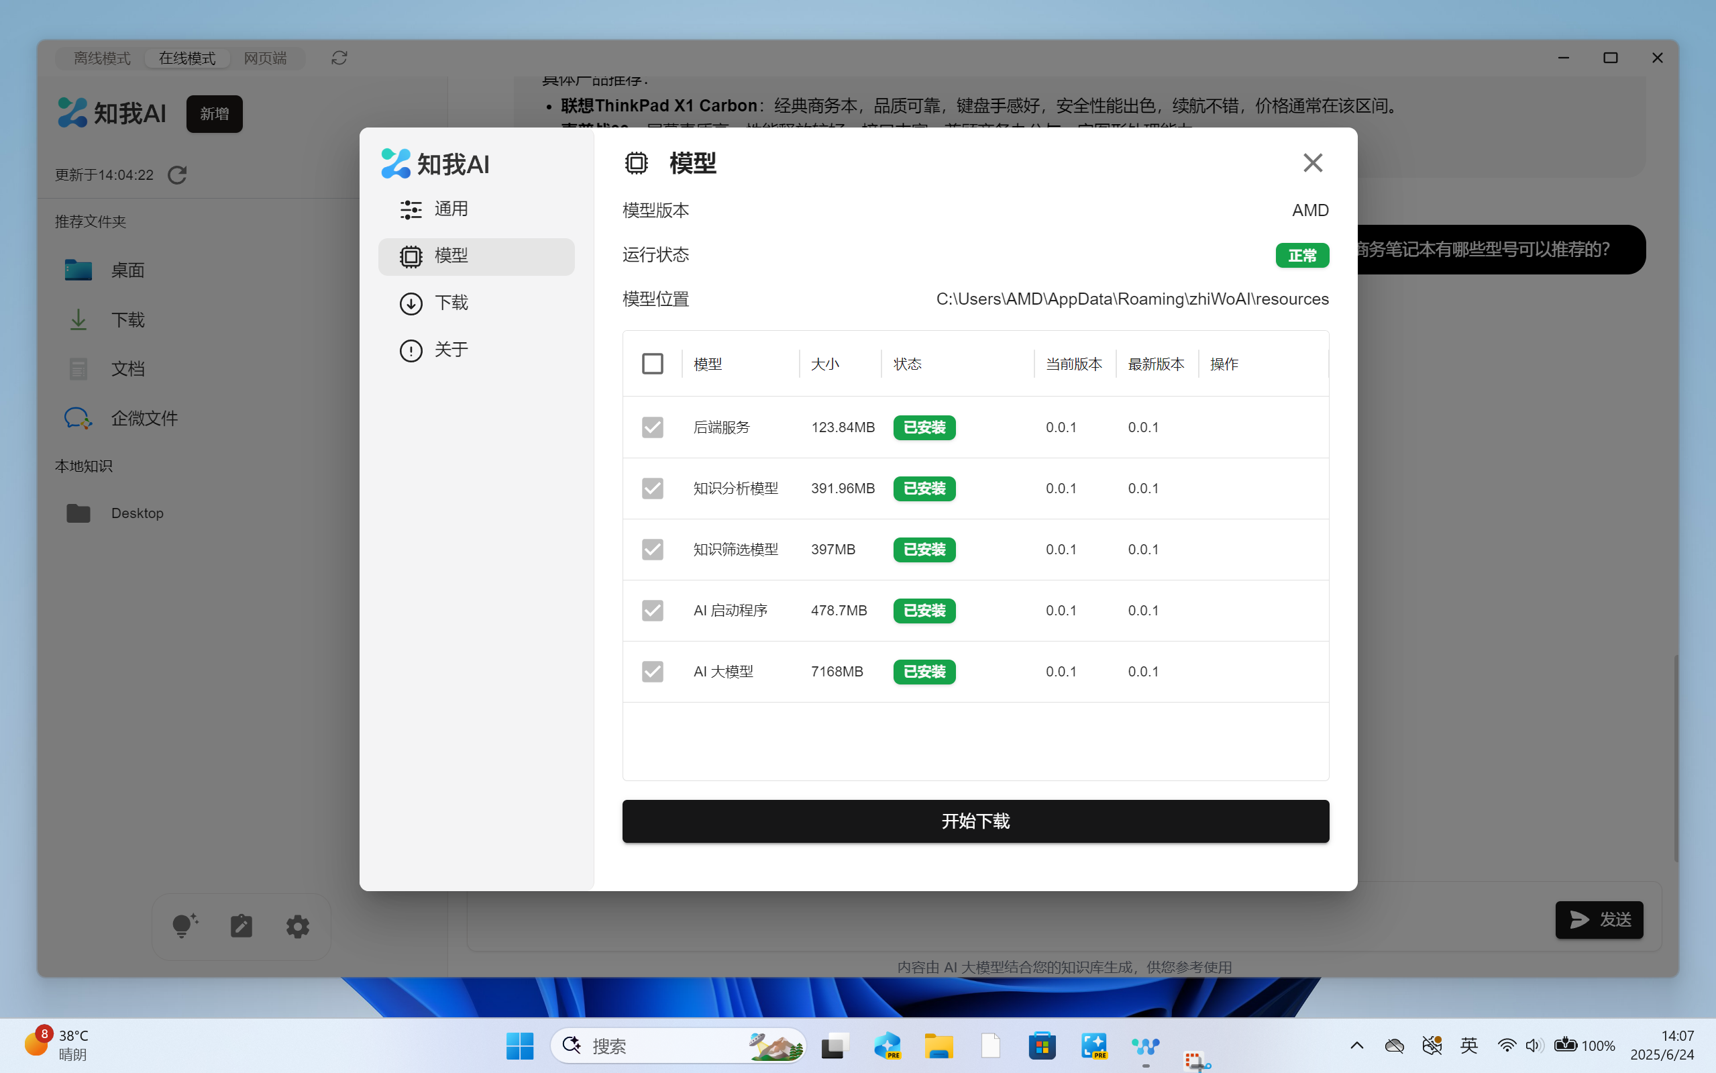Open the 关于 about section
1716x1073 pixels.
(x=476, y=350)
